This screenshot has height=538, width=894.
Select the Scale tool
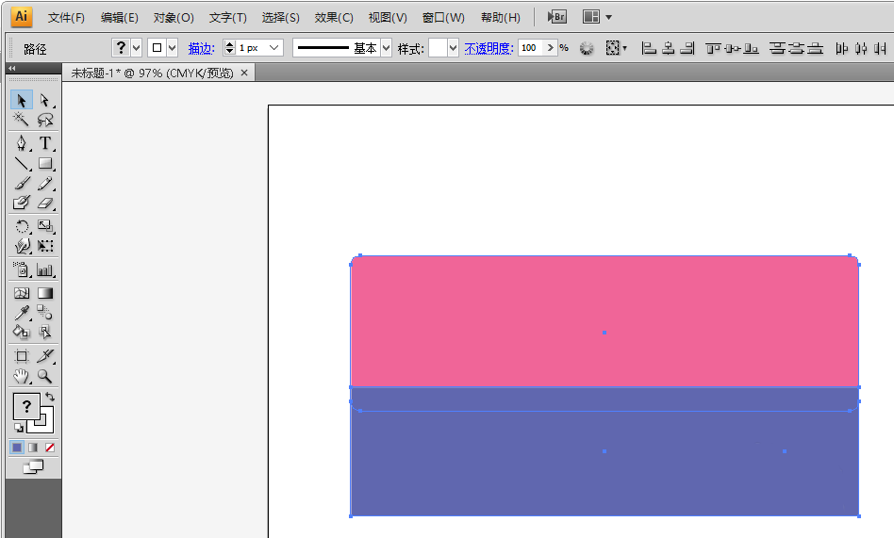coord(45,226)
